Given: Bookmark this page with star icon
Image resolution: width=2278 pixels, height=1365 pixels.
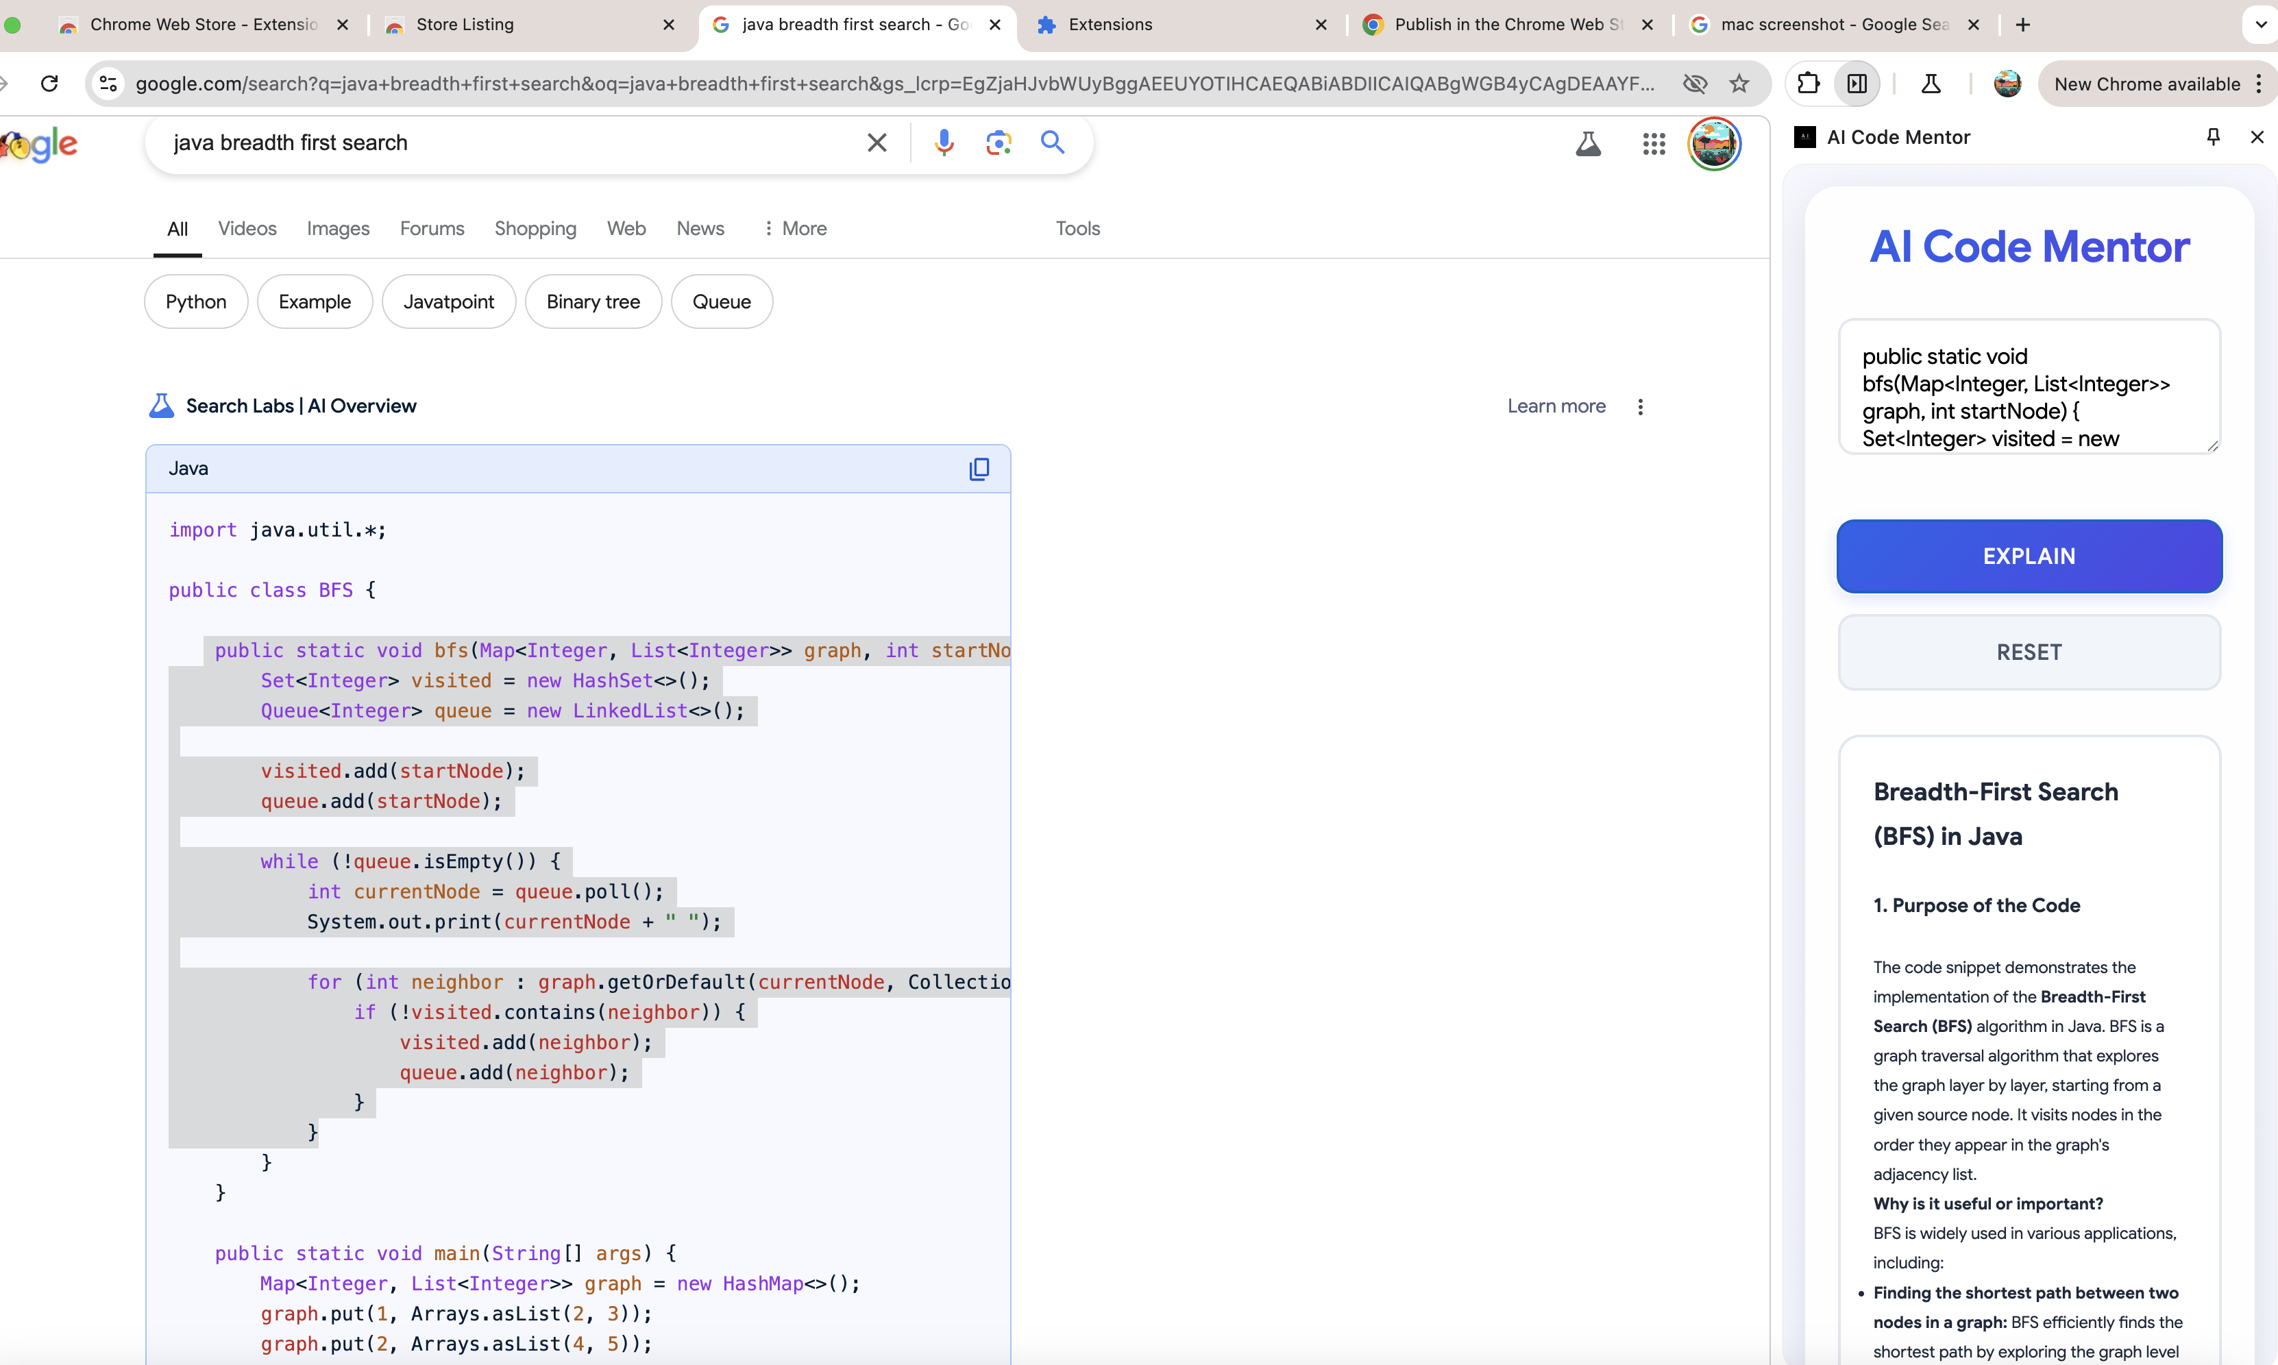Looking at the screenshot, I should click(1738, 84).
